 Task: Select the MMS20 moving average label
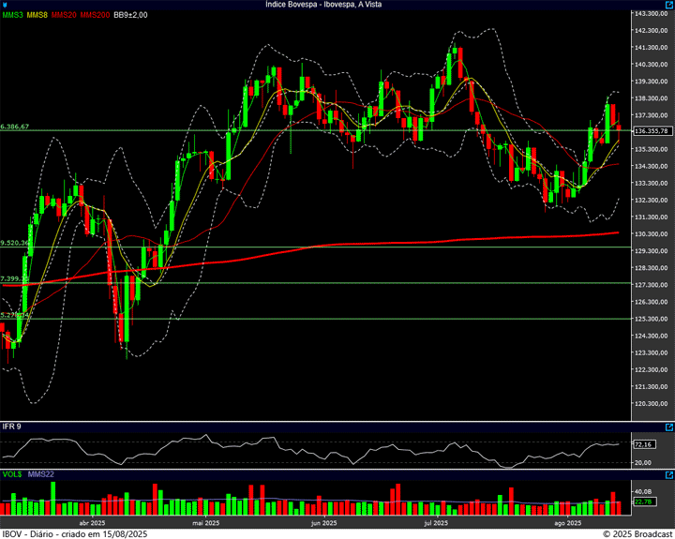pyautogui.click(x=64, y=15)
